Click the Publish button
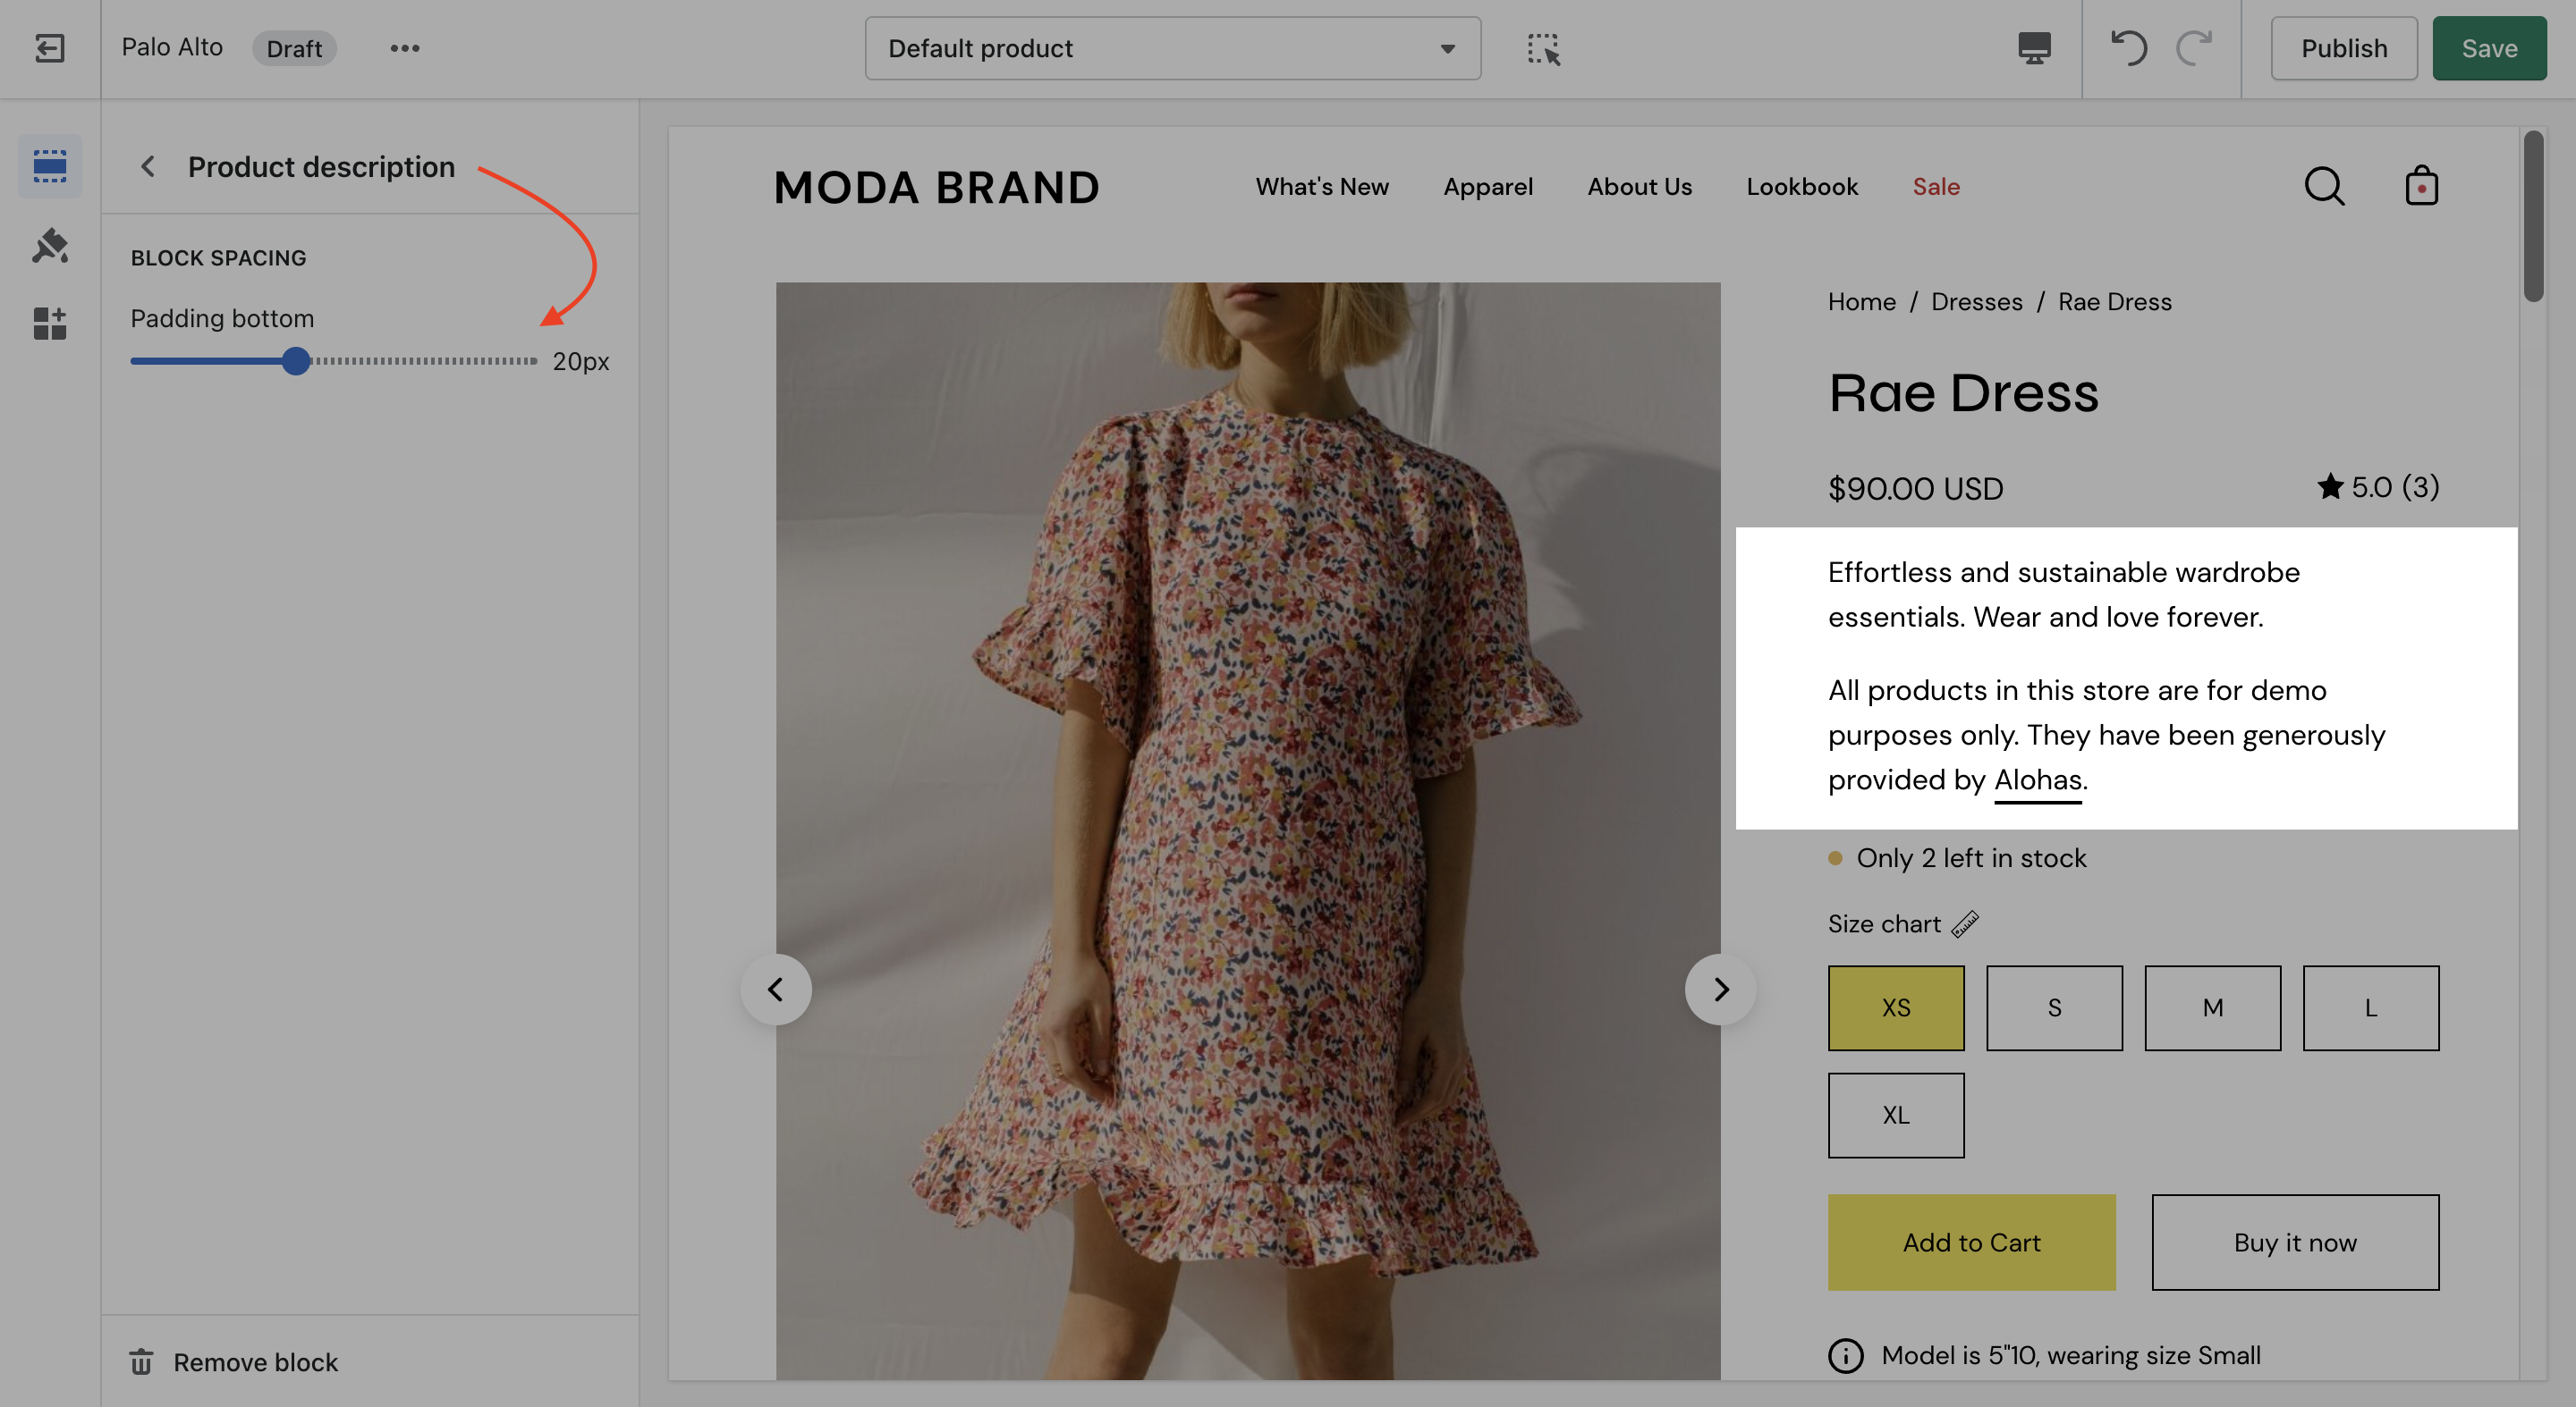Image resolution: width=2576 pixels, height=1407 pixels. pos(2343,48)
